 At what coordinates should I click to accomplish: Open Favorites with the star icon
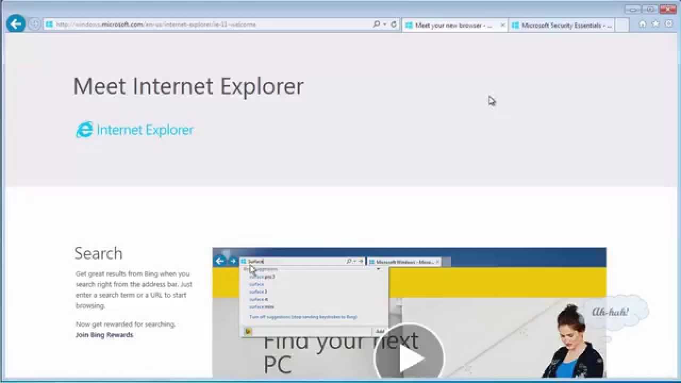point(655,24)
